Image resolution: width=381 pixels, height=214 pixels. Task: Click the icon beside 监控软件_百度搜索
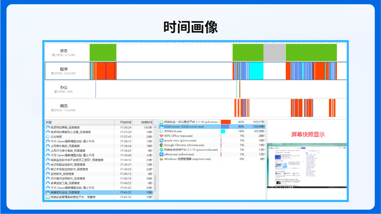click(x=48, y=174)
